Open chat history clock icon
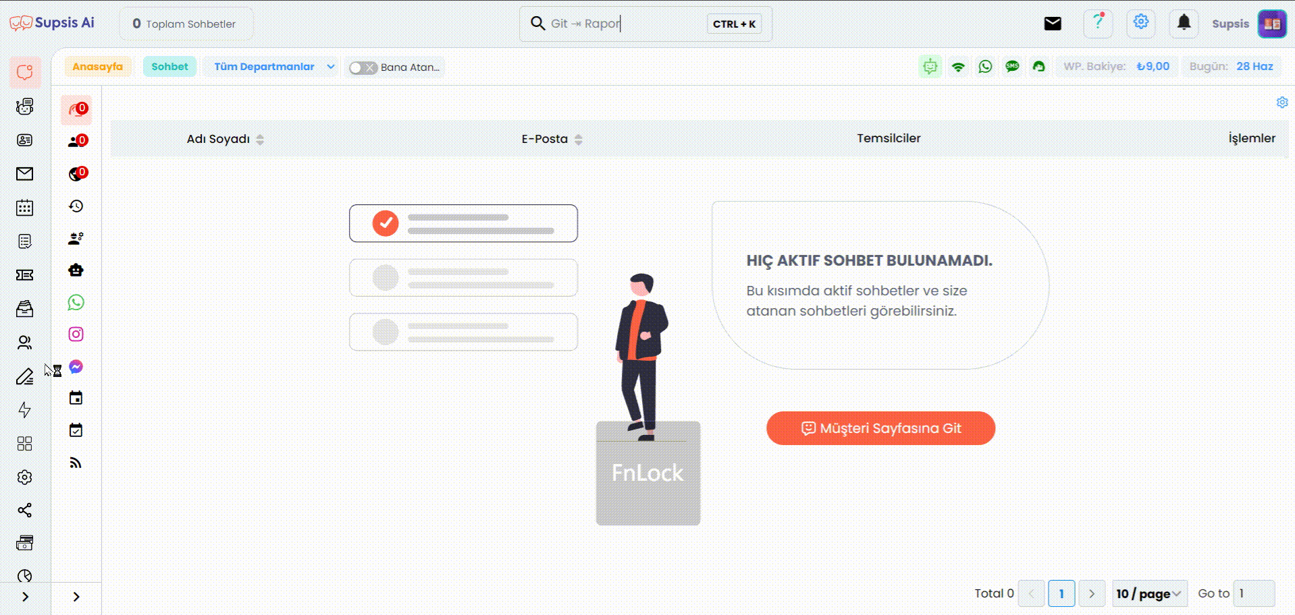This screenshot has height=615, width=1295. click(x=76, y=206)
